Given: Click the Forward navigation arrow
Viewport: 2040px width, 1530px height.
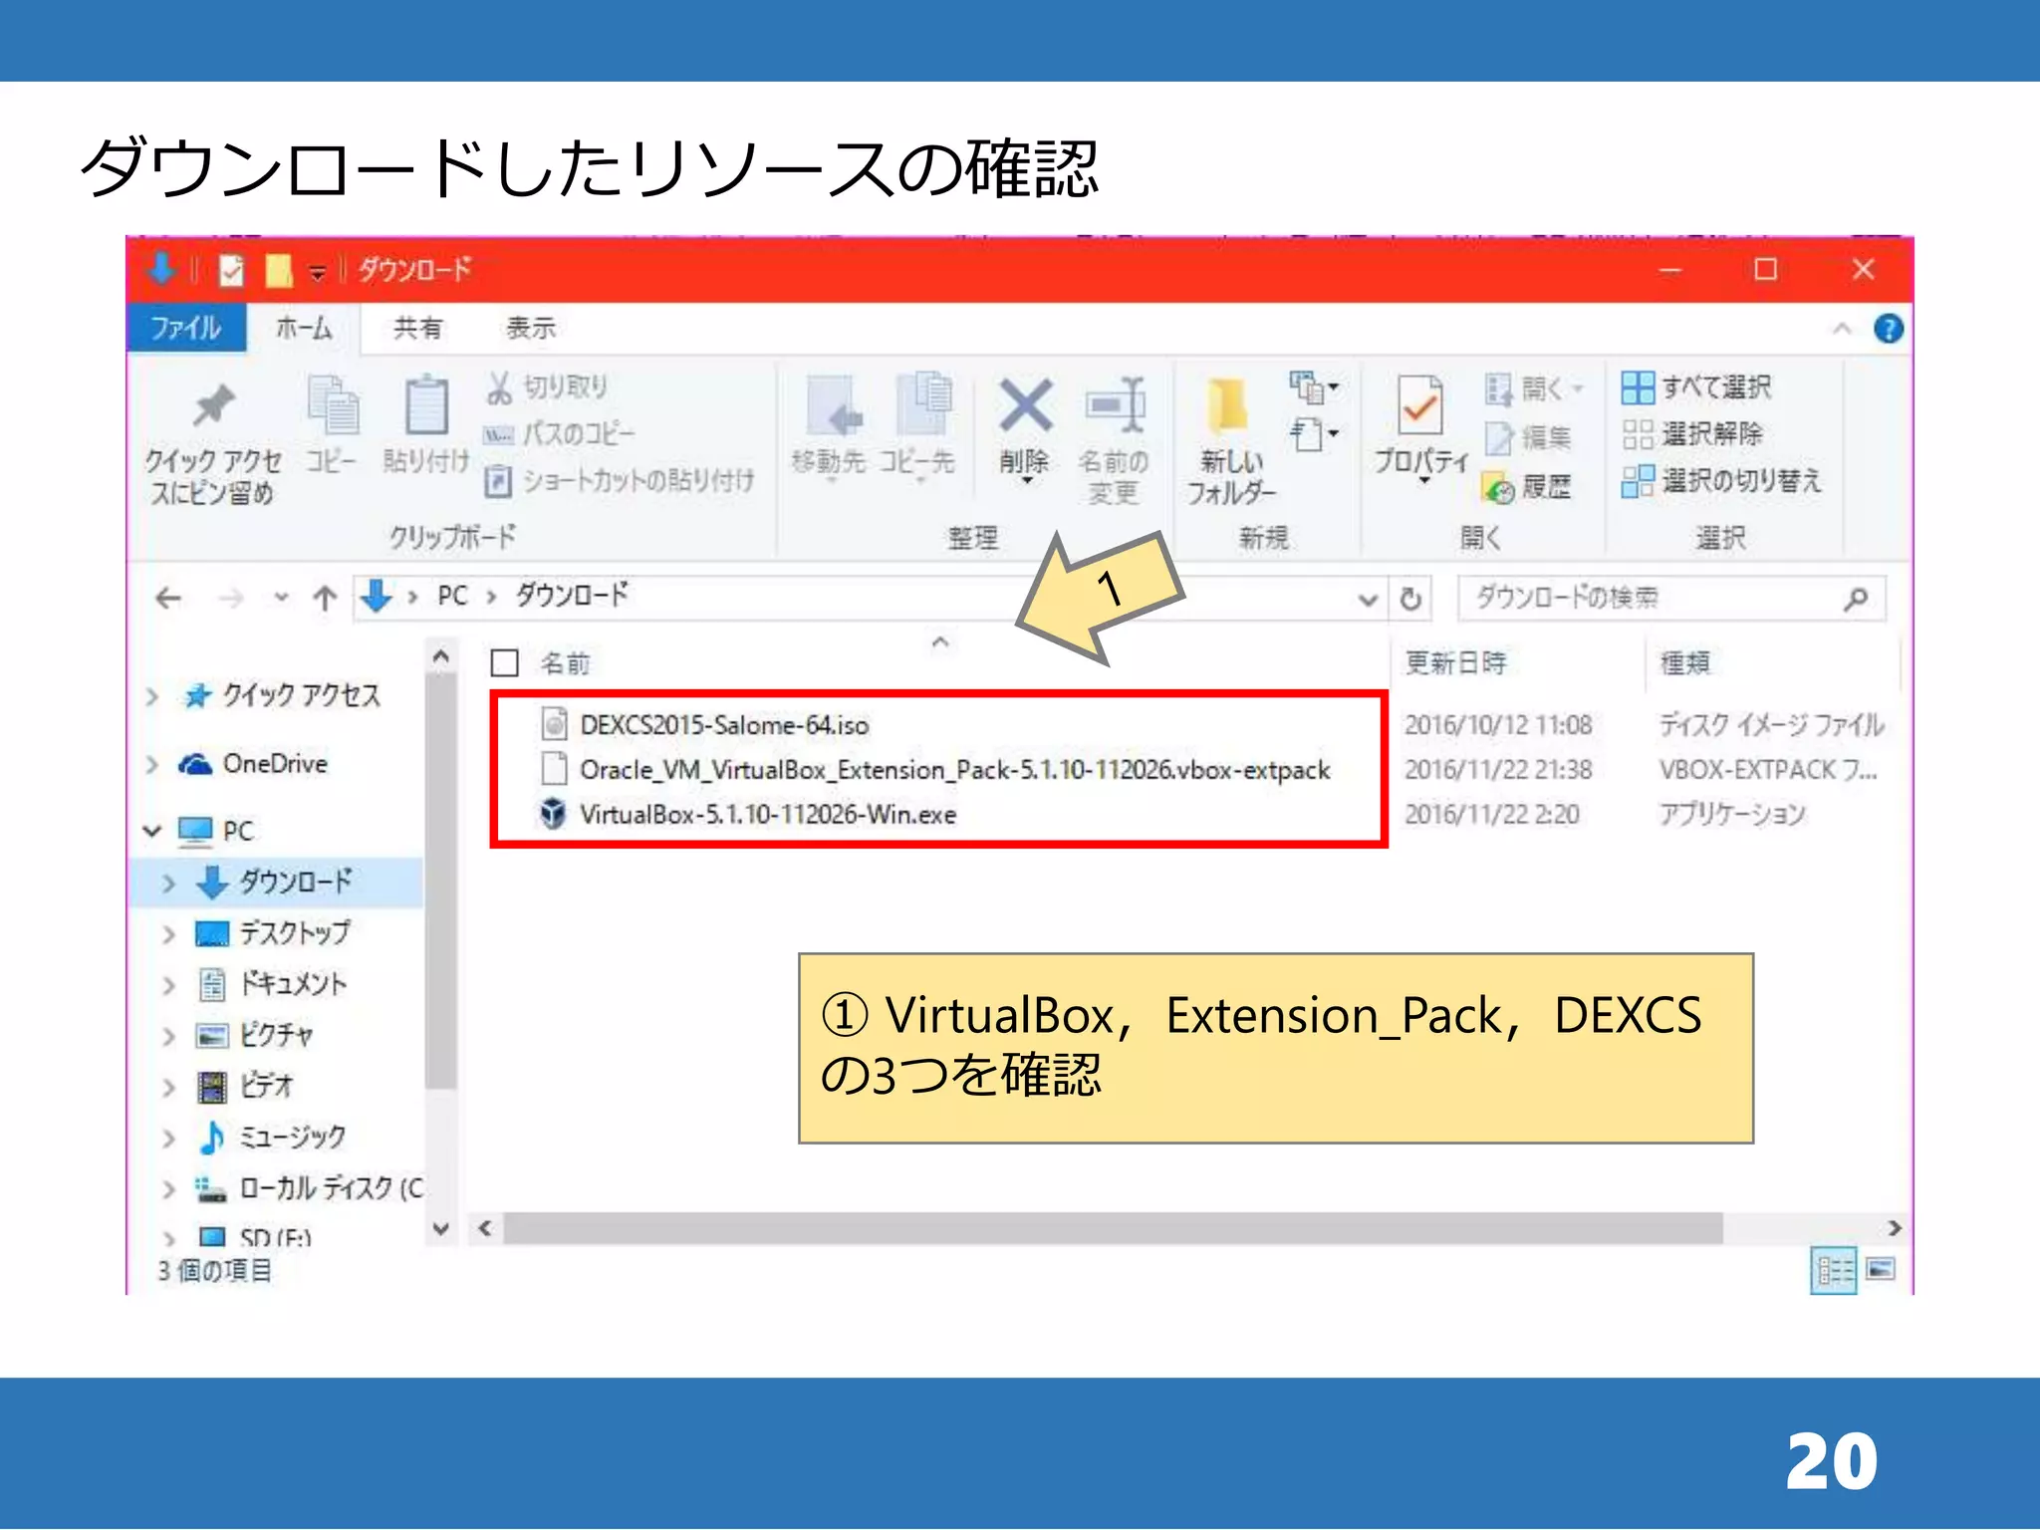Looking at the screenshot, I should point(230,598).
